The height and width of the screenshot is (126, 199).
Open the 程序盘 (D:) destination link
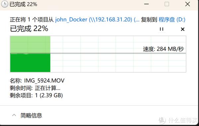point(172,20)
